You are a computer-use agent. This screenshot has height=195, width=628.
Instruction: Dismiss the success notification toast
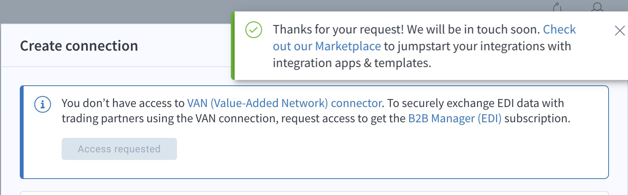[x=620, y=31]
